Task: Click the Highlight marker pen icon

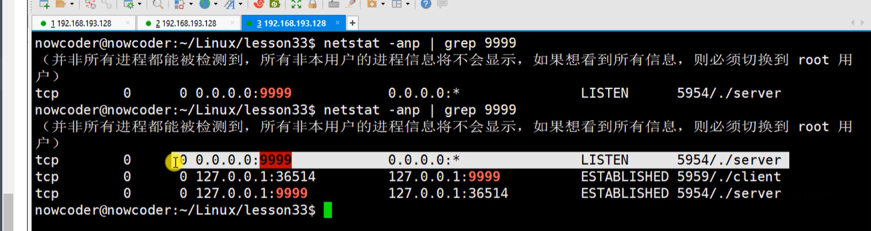Action: [350, 4]
